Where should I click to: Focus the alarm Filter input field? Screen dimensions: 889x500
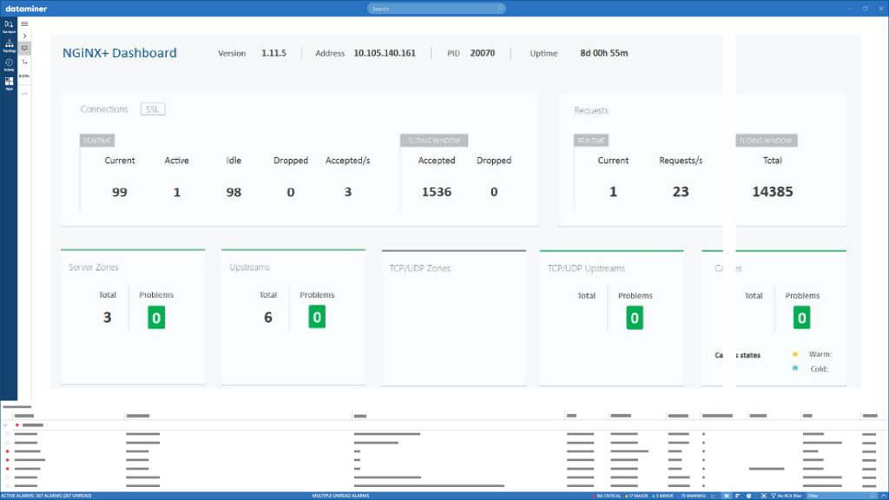842,496
